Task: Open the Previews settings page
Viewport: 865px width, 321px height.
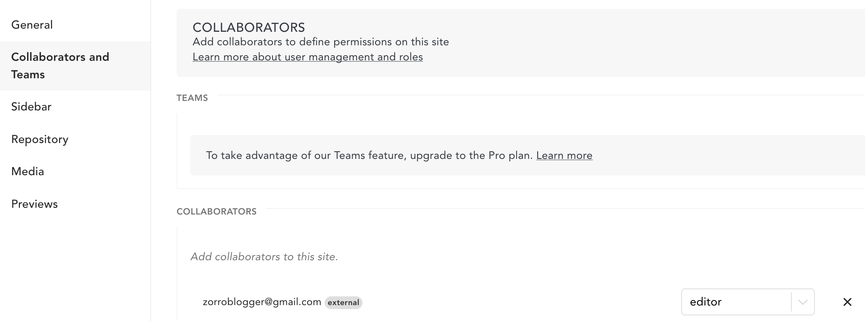Action: (35, 204)
